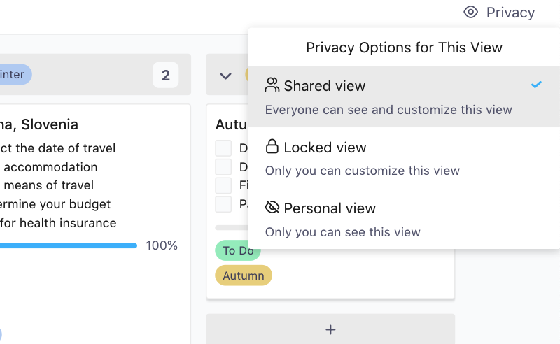
Task: Choose the "Personal view" privacy option
Action: point(330,208)
